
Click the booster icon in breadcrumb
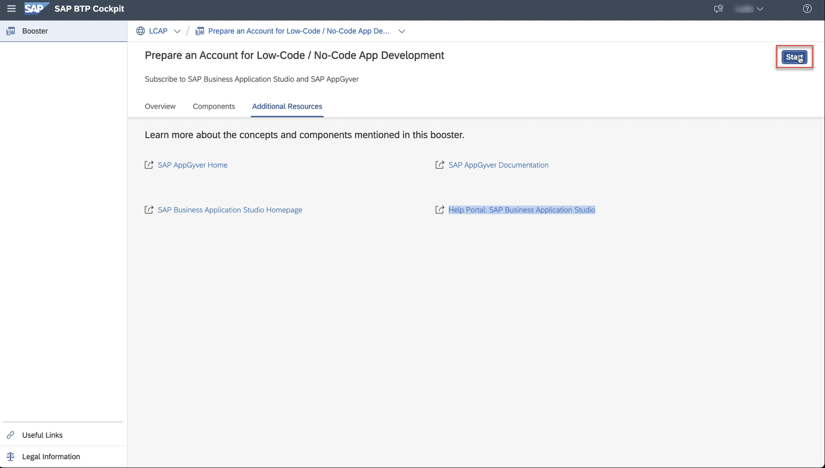click(x=200, y=31)
